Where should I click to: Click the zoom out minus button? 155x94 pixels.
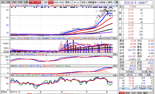[78, 2]
